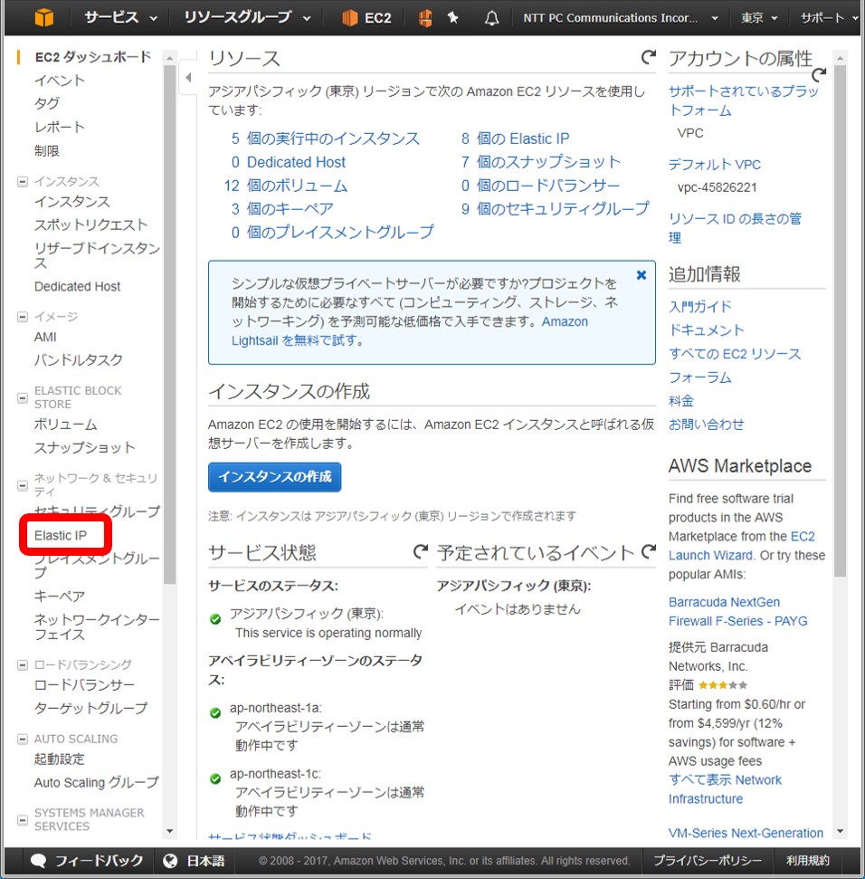The height and width of the screenshot is (879, 865).
Task: Open the リソースグループ dropdown menu
Action: 247,18
